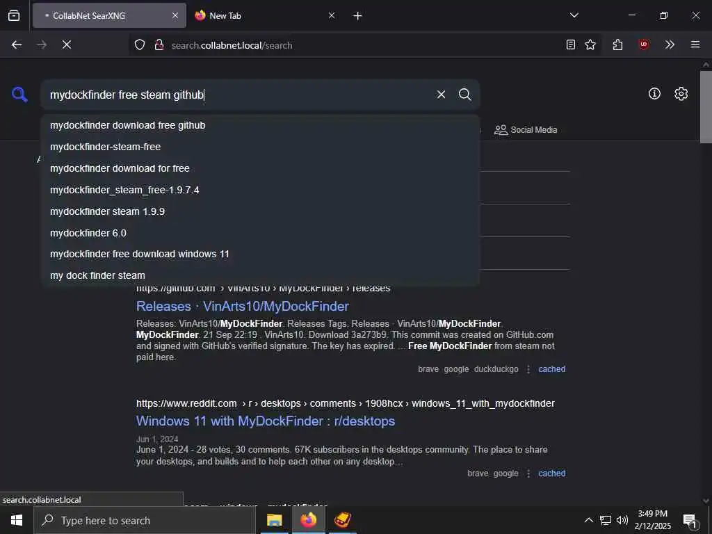Pick suggestion 'mydockfinder 6.0'
Screen dimensions: 712x534
261,233
